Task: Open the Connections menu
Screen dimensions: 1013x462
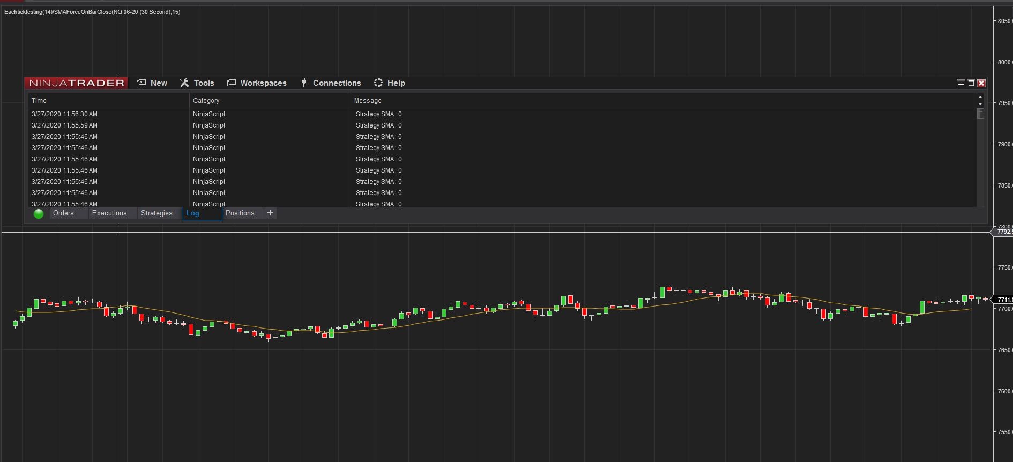Action: [x=331, y=83]
